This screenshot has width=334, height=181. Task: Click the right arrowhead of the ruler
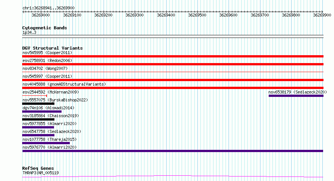coord(322,12)
